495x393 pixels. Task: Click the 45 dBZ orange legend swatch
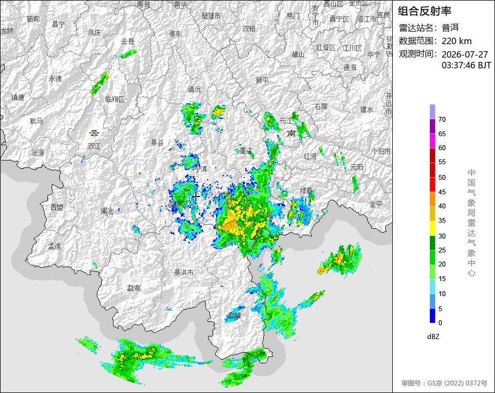pos(432,199)
